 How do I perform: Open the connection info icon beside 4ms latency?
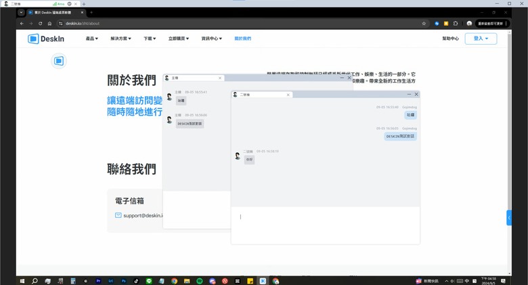69,3
